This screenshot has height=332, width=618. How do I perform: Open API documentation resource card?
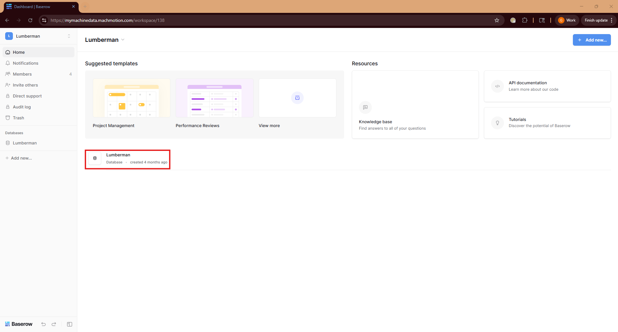pyautogui.click(x=547, y=86)
